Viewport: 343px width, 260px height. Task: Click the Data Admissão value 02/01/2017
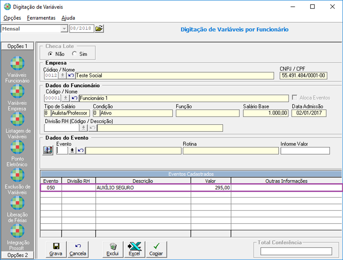click(309, 113)
